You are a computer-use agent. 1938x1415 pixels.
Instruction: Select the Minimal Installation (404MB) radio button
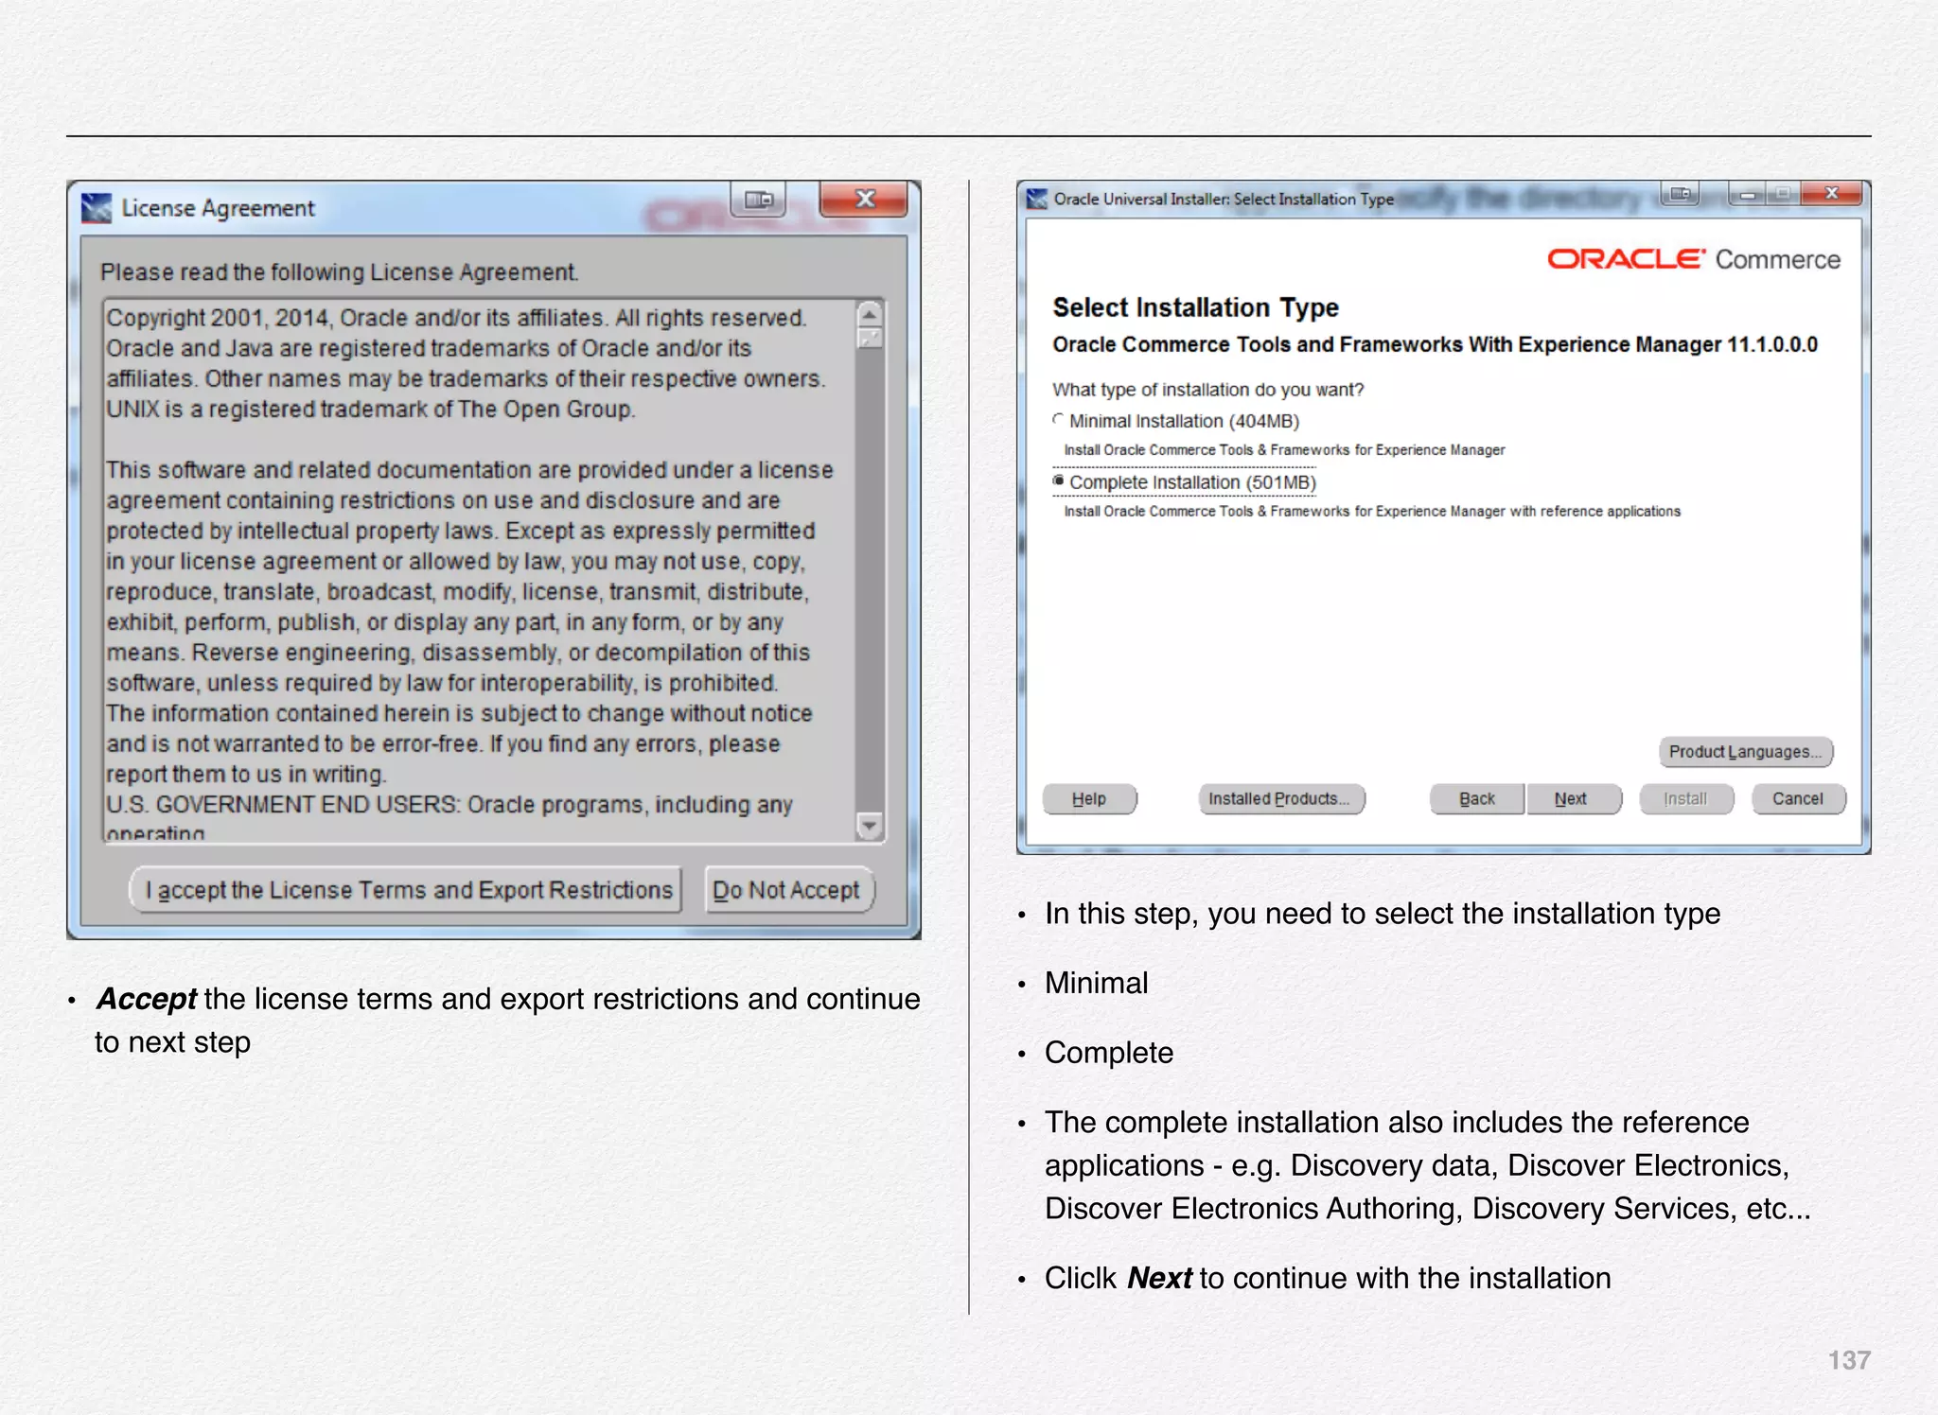pyautogui.click(x=1058, y=419)
